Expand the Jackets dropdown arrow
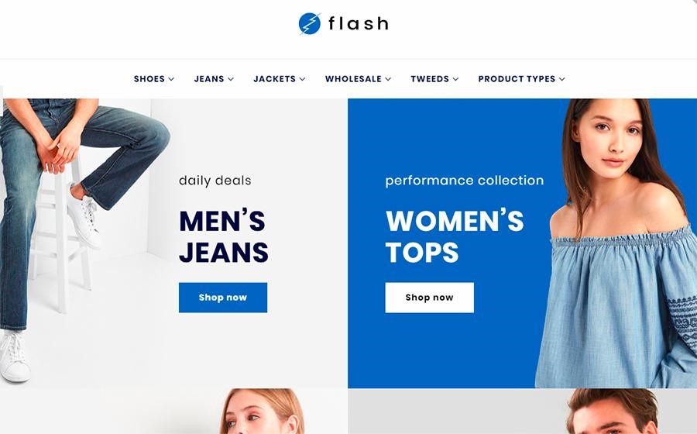Viewport: 697px width, 434px height. pyautogui.click(x=302, y=79)
